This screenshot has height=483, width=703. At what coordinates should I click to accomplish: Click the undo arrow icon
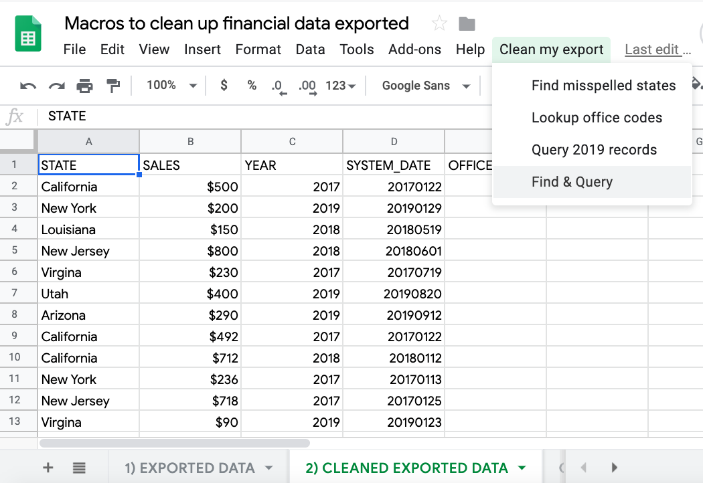tap(28, 86)
